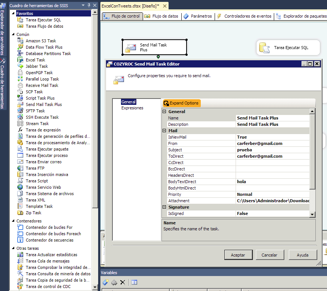Click the Subject field showing prueba

258,149
